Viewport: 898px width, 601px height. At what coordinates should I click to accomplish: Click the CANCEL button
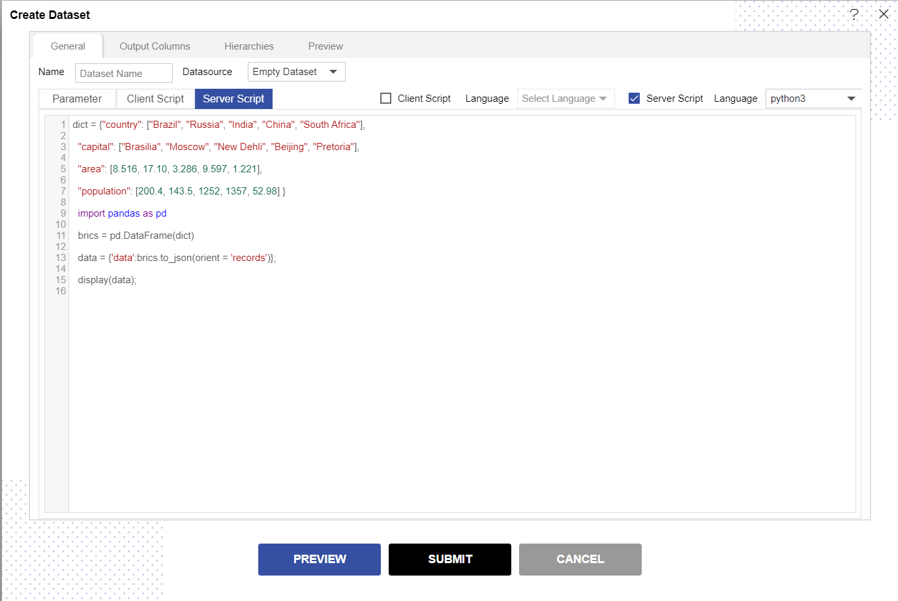tap(580, 559)
